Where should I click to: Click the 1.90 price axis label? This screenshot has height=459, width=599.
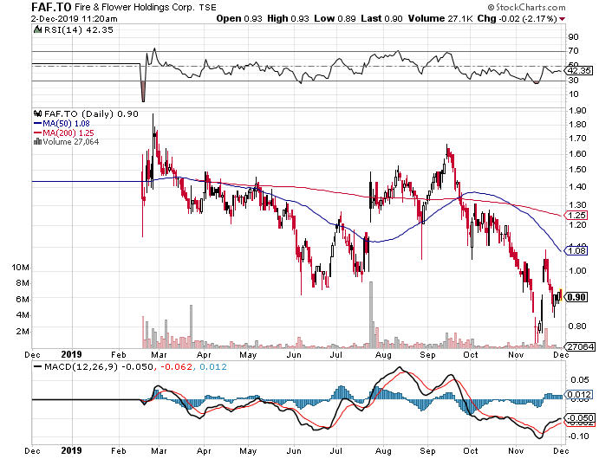pyautogui.click(x=577, y=111)
